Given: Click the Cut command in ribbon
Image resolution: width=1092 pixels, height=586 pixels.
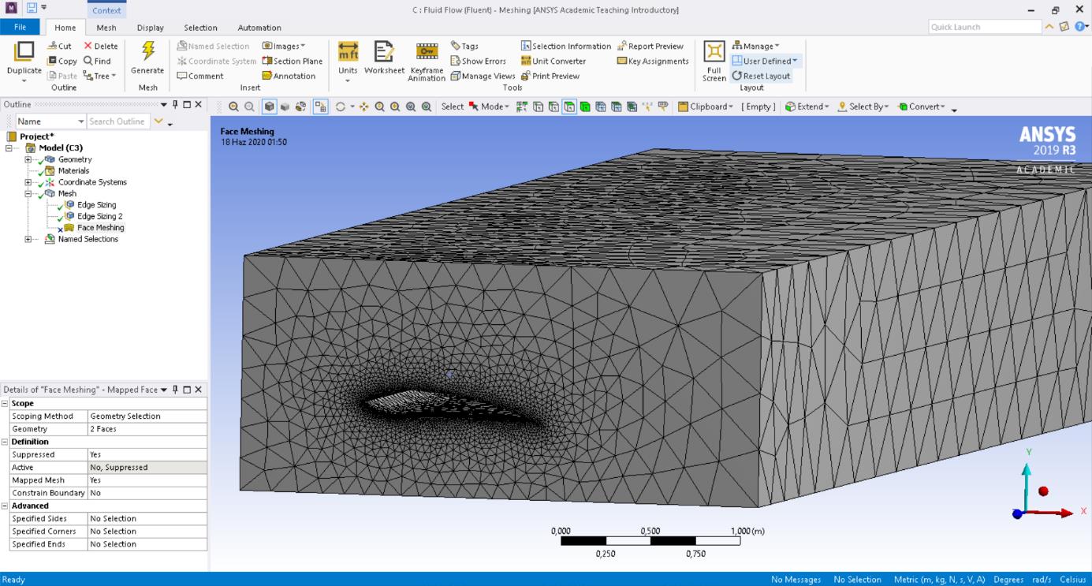Looking at the screenshot, I should tap(59, 47).
